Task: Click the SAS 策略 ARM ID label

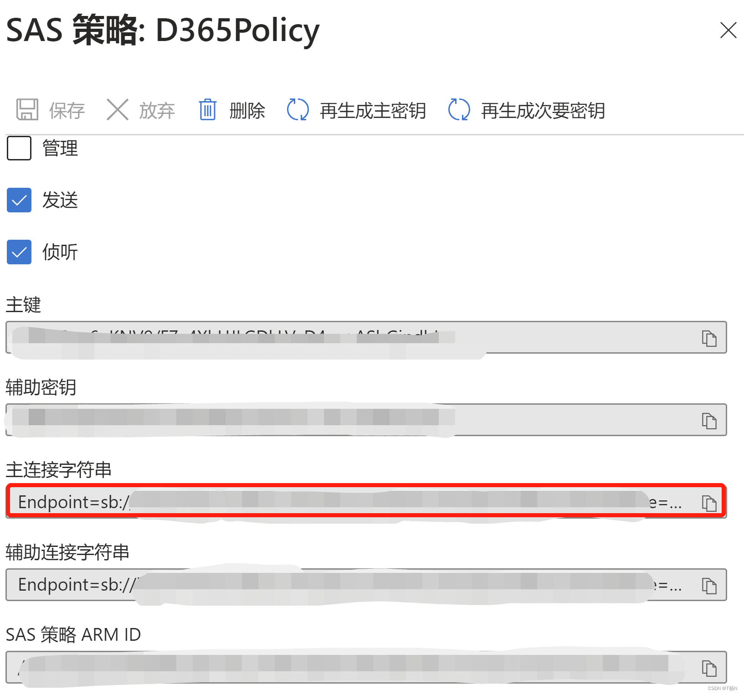Action: click(x=73, y=635)
